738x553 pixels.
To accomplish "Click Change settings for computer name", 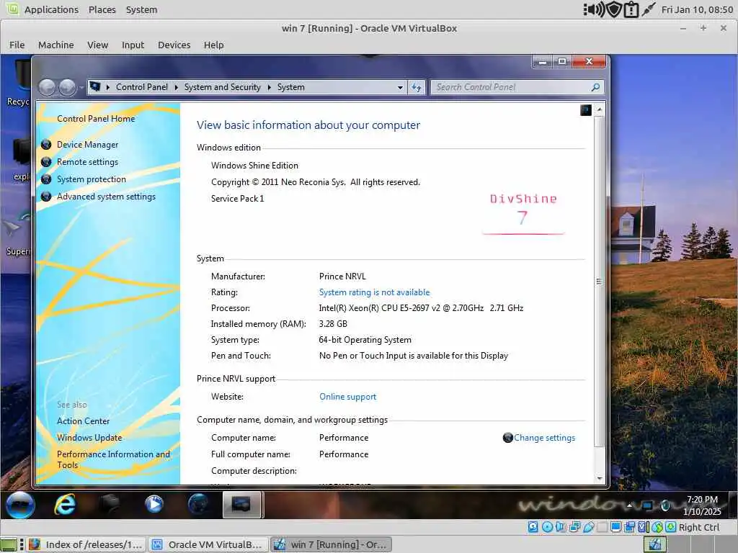I will [544, 438].
